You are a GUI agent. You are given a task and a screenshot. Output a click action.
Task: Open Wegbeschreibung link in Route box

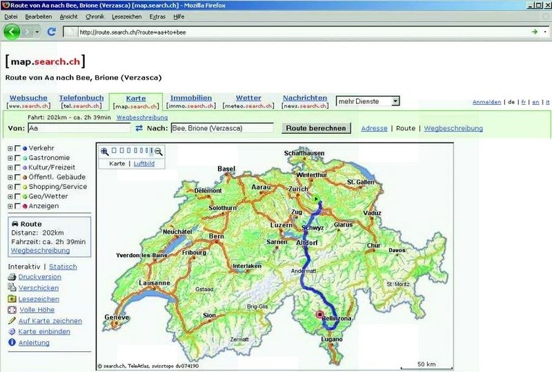(x=41, y=250)
